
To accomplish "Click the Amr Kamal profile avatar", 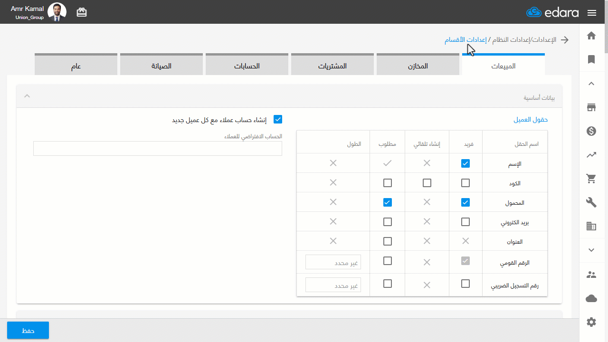I will click(57, 12).
